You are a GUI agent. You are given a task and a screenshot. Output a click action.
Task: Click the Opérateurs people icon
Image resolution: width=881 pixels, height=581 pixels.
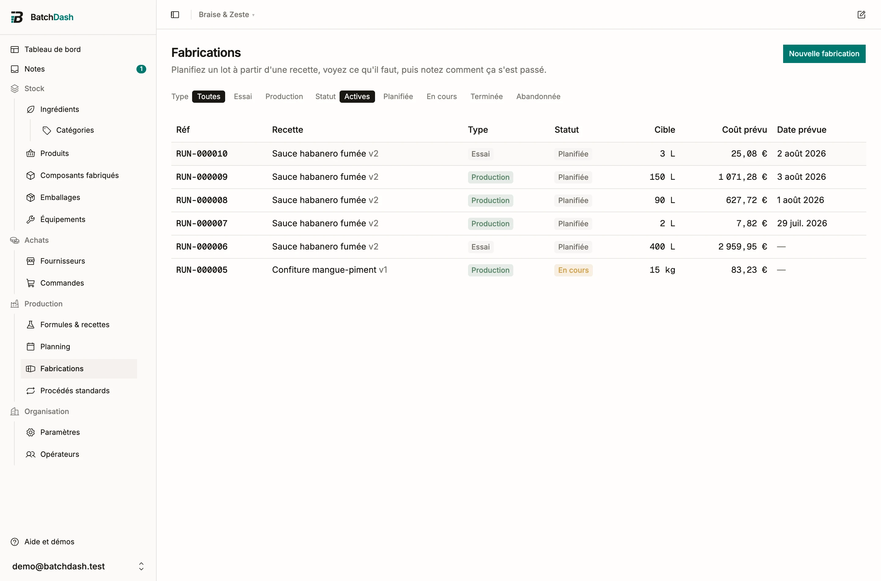pos(31,454)
